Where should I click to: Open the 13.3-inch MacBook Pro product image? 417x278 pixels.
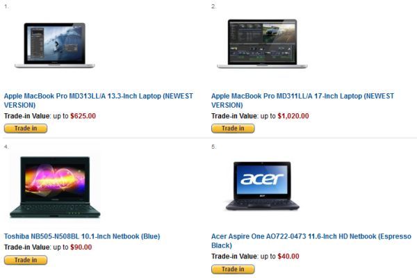click(x=54, y=45)
